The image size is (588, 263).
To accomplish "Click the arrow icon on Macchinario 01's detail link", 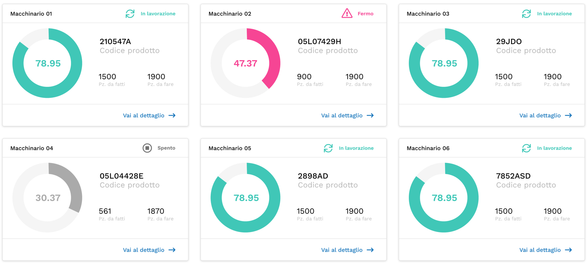I will pos(172,116).
